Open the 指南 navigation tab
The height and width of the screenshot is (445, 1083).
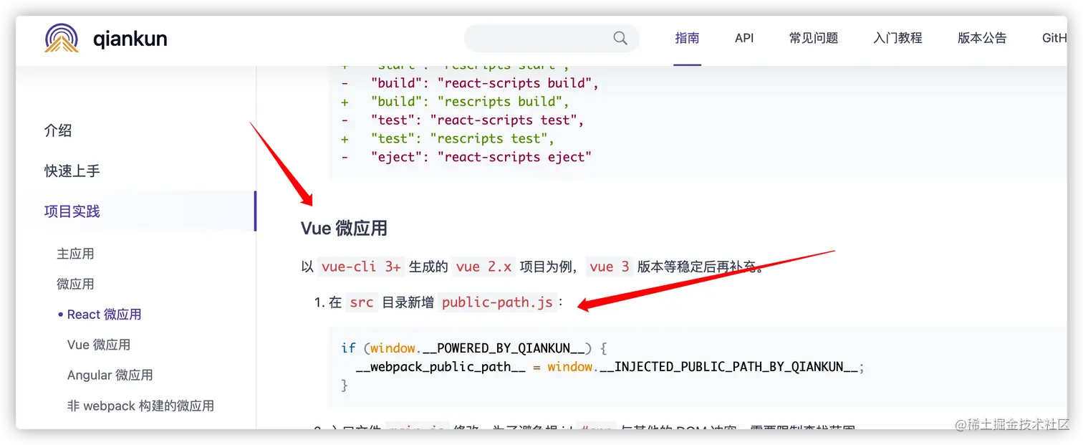point(687,38)
